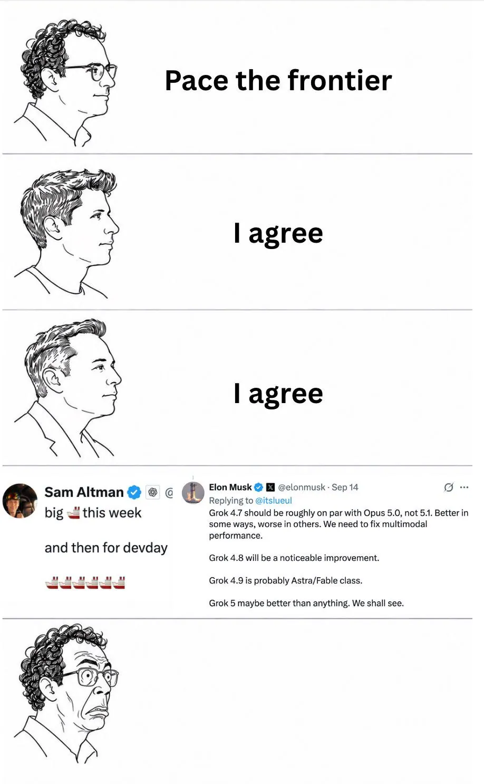The height and width of the screenshot is (784, 484).
Task: Open the @elonmusk handle link
Action: click(x=302, y=487)
